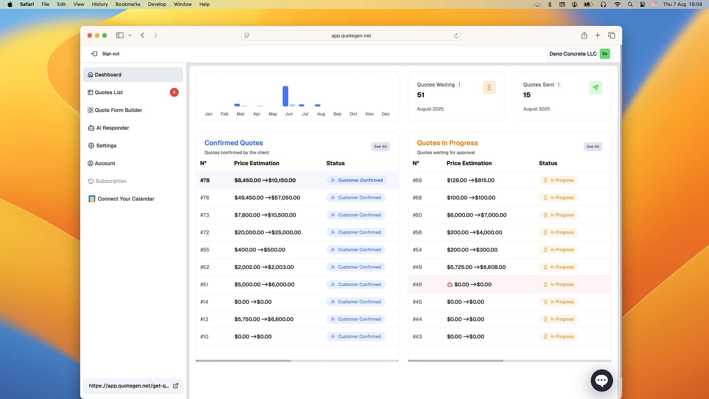Viewport: 709px width, 399px height.
Task: Show Safari tab overview icon
Action: (x=612, y=35)
